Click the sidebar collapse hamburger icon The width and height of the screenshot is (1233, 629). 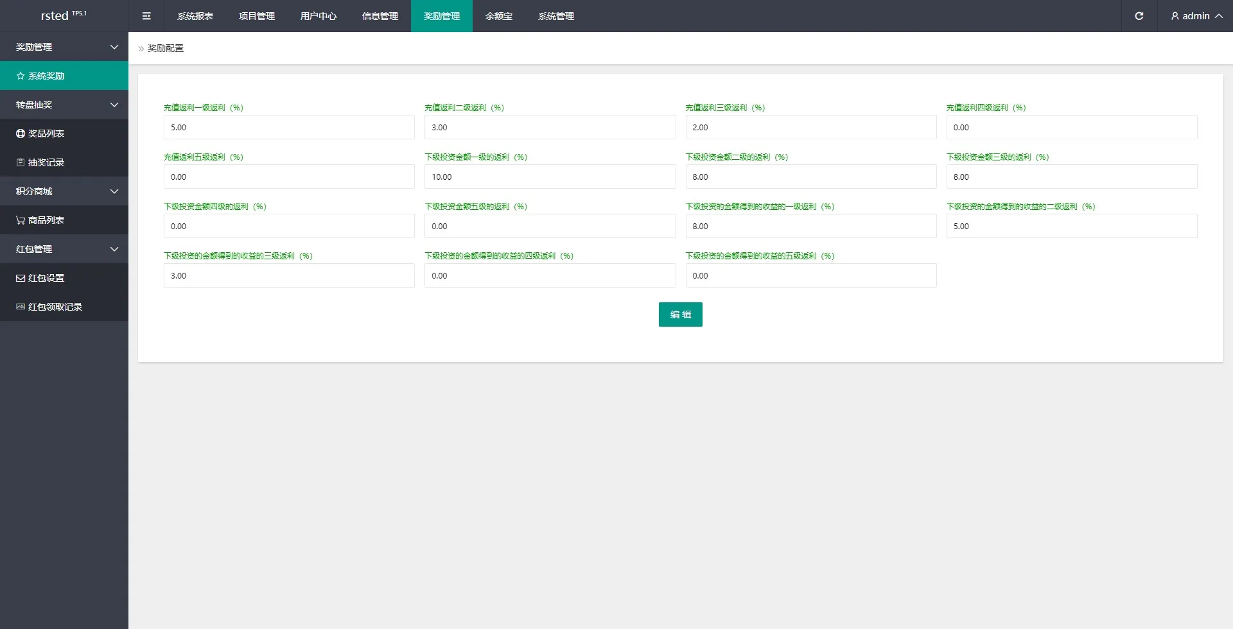point(146,16)
